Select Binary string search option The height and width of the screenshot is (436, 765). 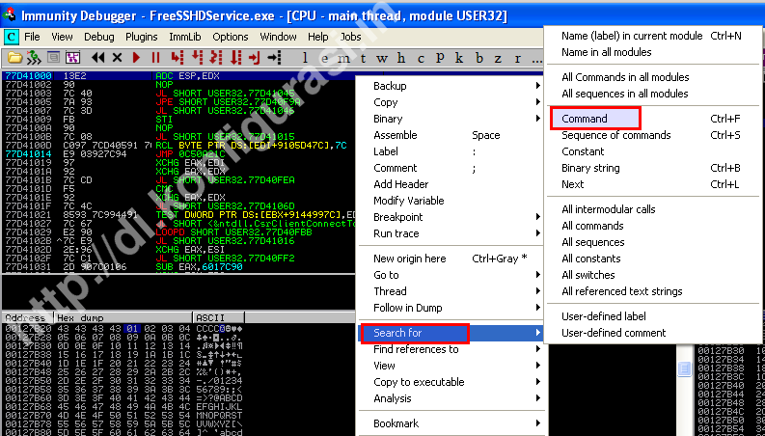(x=651, y=168)
